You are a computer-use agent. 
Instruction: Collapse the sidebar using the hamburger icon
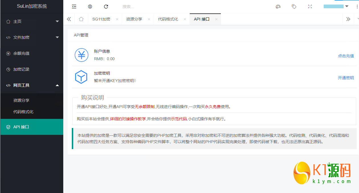[74, 6]
